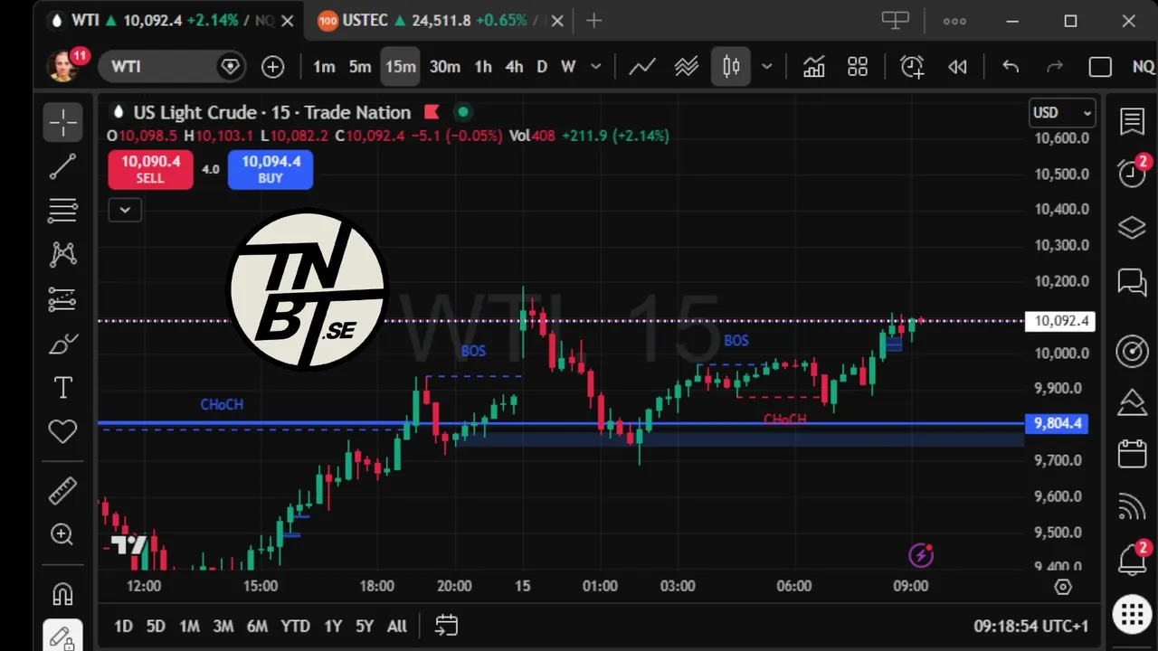Toggle fullscreen rectangle layout button
Image resolution: width=1158 pixels, height=651 pixels.
pyautogui.click(x=1100, y=67)
